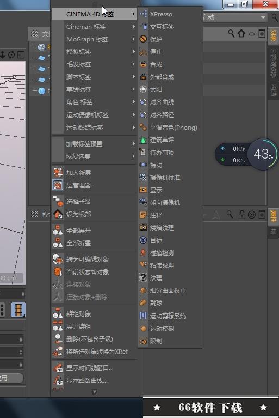Screen dimensions: 279x418
Task: Choose 将所选对象转换为XRef
Action: coord(94,352)
